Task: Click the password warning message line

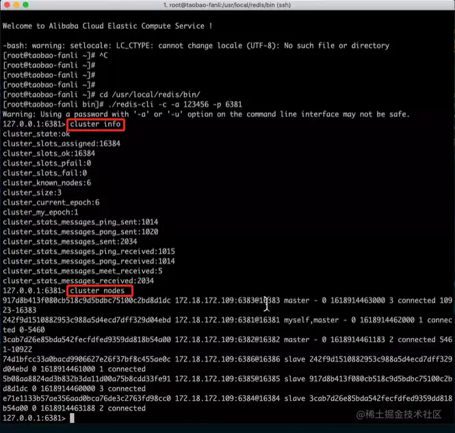Action: (x=206, y=114)
